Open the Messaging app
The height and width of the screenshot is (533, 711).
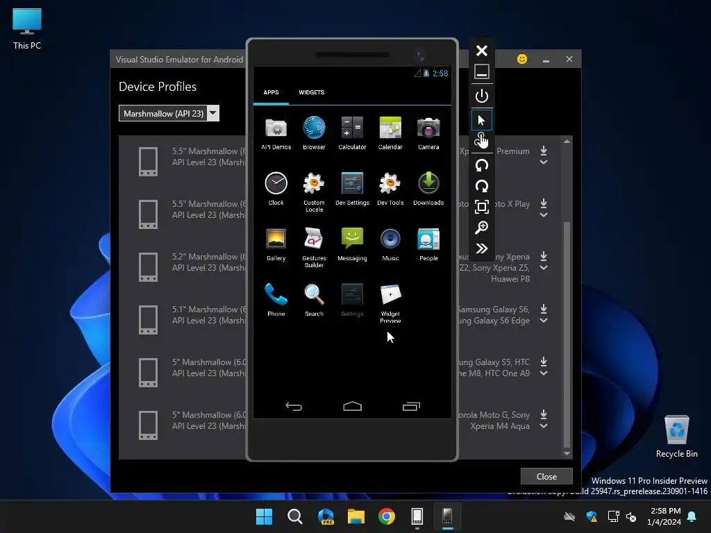[352, 245]
